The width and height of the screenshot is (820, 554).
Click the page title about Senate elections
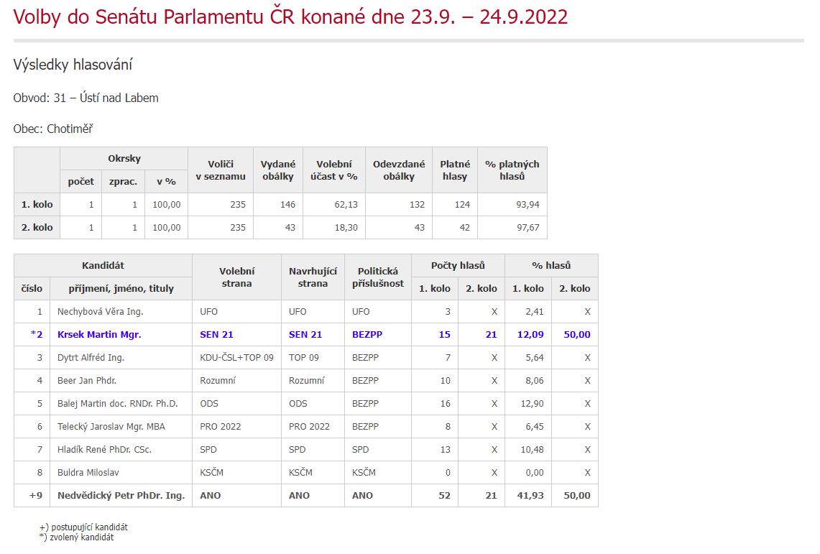click(290, 17)
